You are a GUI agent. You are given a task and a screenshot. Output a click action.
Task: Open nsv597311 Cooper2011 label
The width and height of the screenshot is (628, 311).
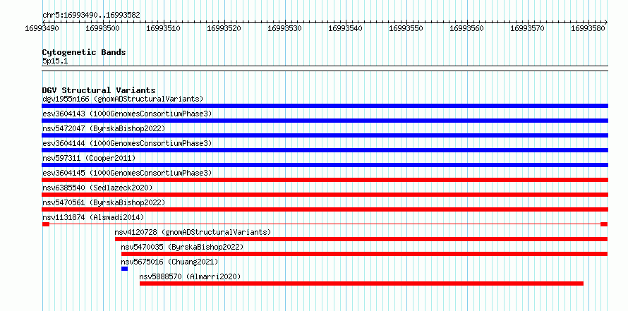[89, 158]
